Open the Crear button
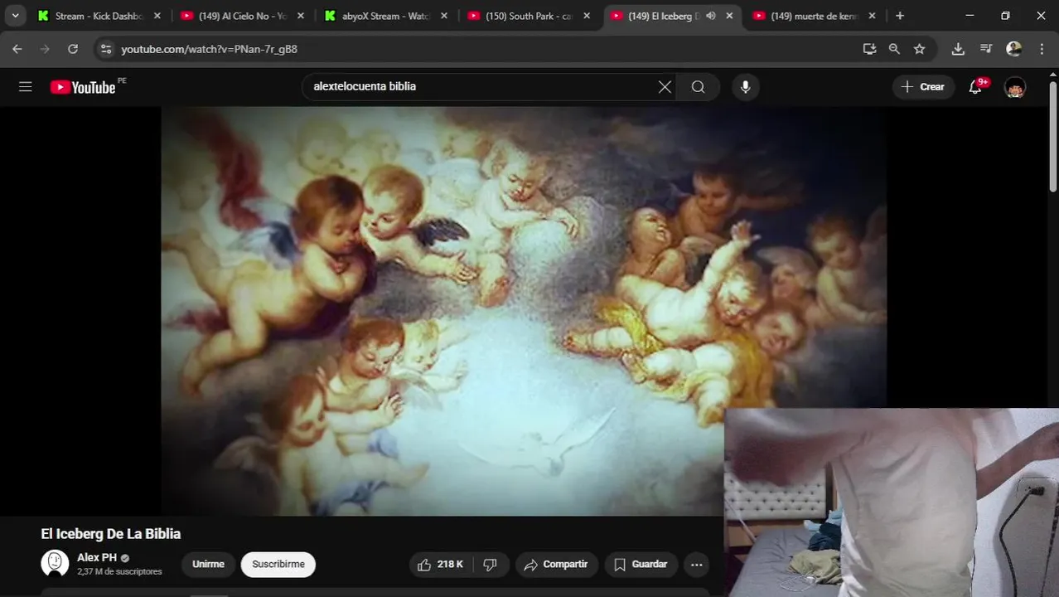 point(923,86)
